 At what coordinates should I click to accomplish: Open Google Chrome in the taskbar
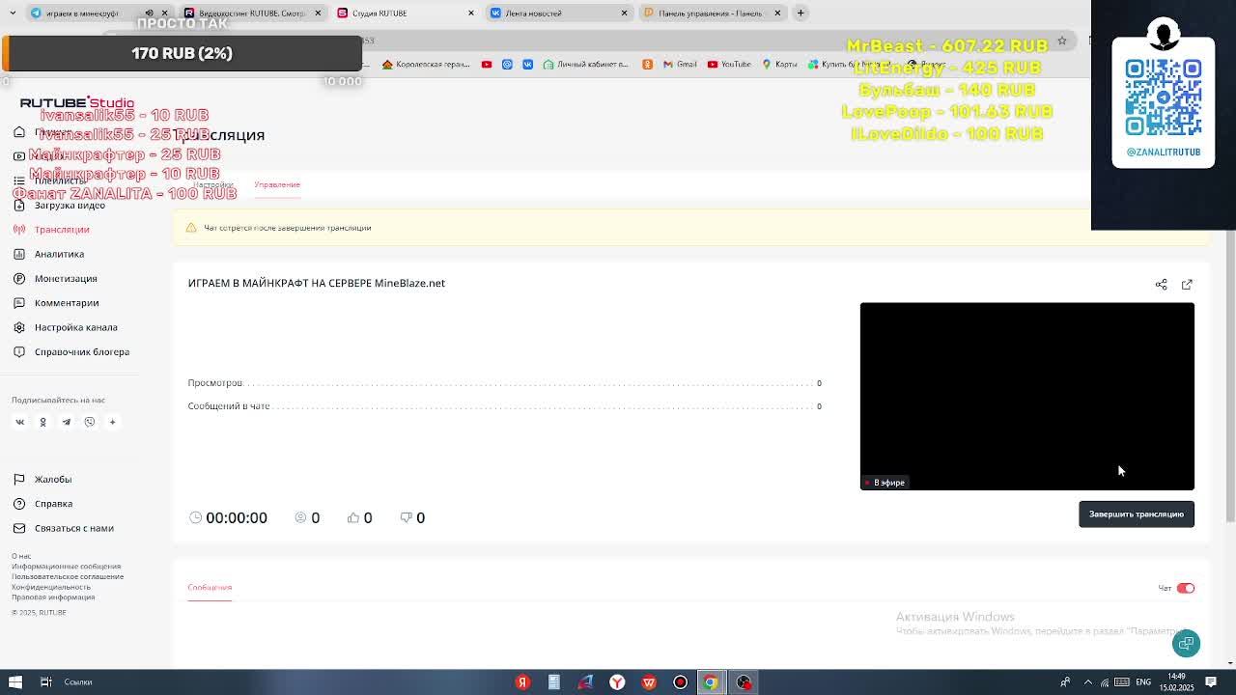point(711,682)
